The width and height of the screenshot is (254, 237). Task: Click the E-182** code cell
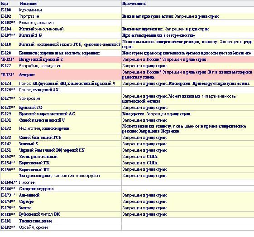pyautogui.click(x=8, y=227)
